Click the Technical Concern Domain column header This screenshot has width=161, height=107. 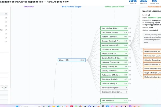pyautogui.click(x=114, y=7)
